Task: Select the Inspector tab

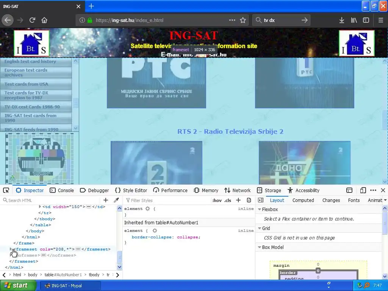Action: [30, 190]
